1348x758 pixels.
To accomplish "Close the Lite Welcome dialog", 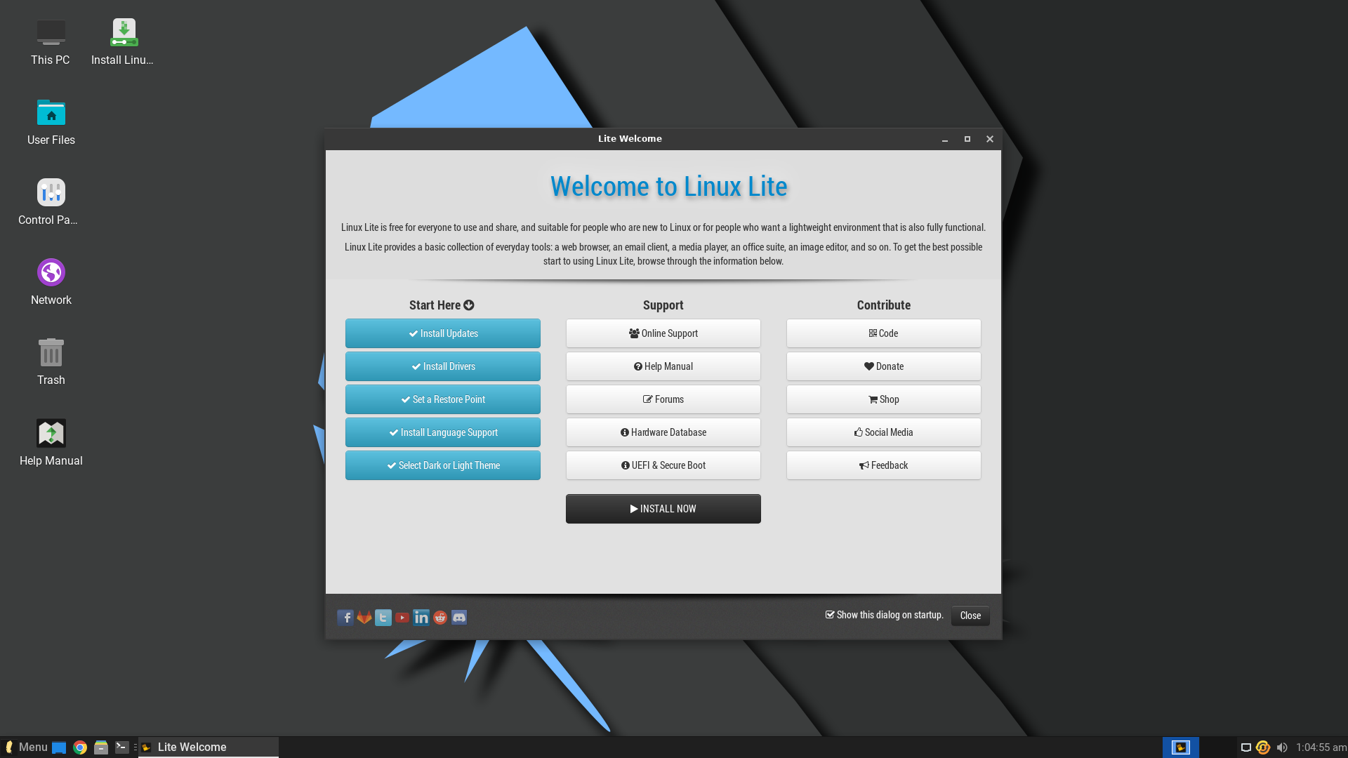I will pyautogui.click(x=970, y=616).
